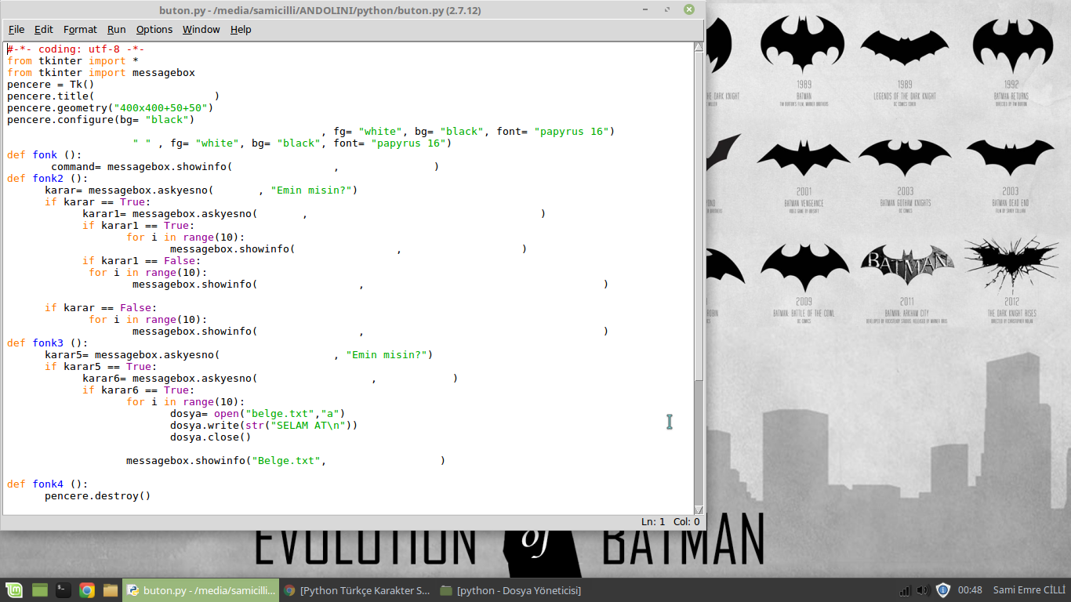This screenshot has height=602, width=1071.
Task: Launch Chrome from the panel launcher
Action: tap(87, 590)
